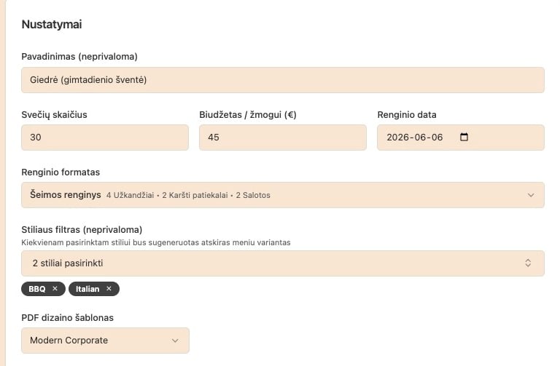Image resolution: width=560 pixels, height=366 pixels.
Task: Click the up-down arrows of Stiliaus filtras
Action: pyautogui.click(x=529, y=263)
